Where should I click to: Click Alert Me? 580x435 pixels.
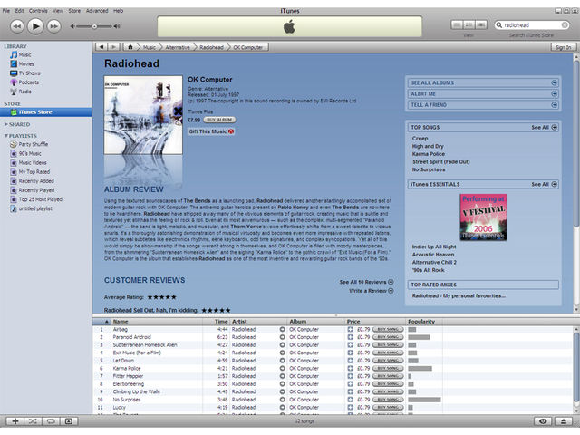[484, 94]
